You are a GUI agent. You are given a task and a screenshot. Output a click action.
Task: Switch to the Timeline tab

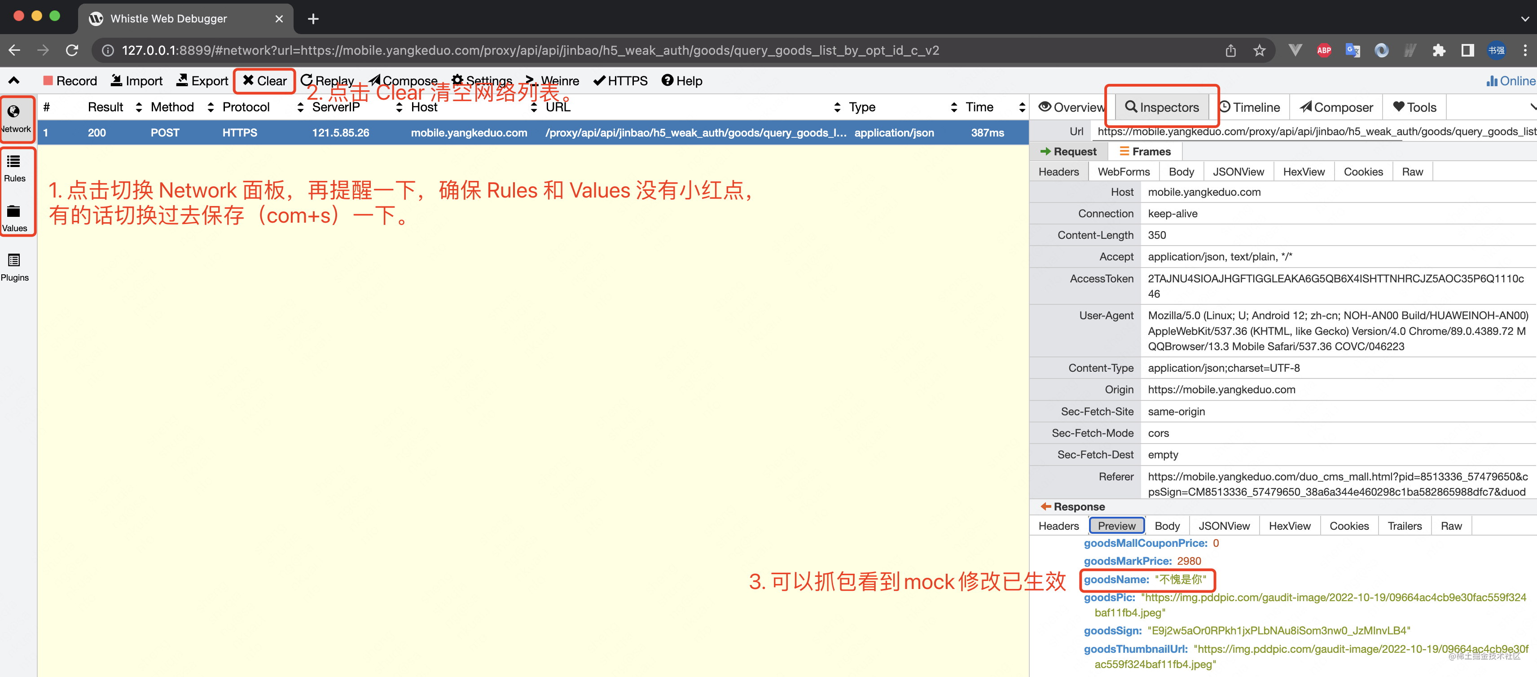[1250, 107]
